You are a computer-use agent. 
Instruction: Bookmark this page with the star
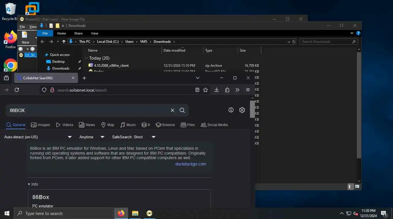point(205,90)
